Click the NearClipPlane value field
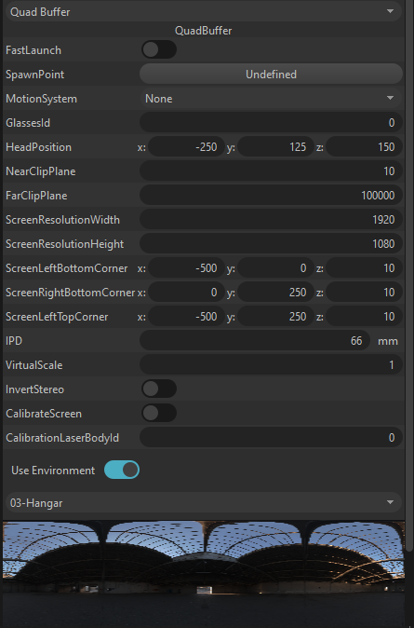This screenshot has width=414, height=628. (x=271, y=171)
